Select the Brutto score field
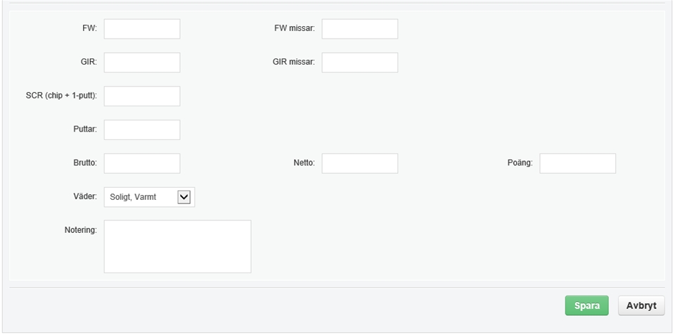Screen dimensions: 675x335 [x=142, y=163]
